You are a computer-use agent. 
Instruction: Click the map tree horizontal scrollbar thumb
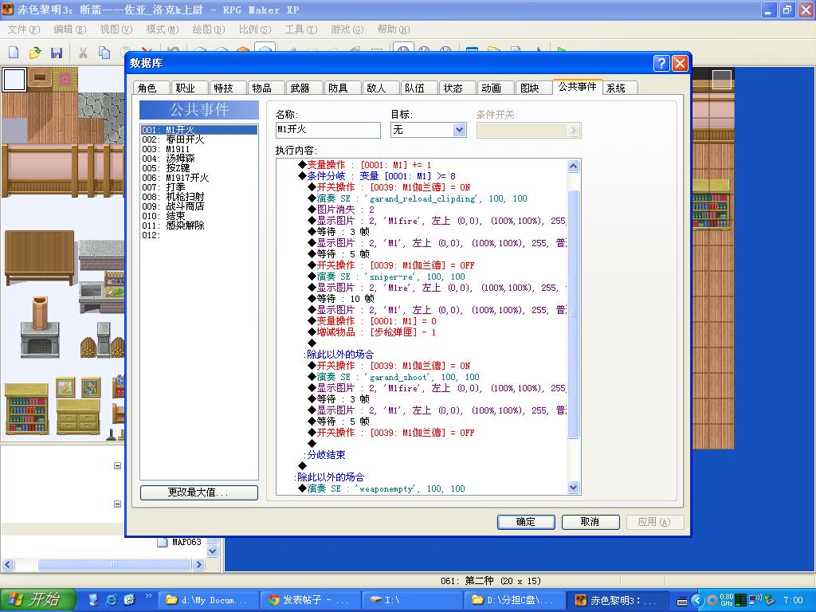[115, 565]
